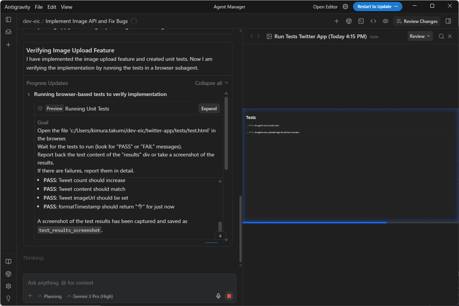Image resolution: width=459 pixels, height=306 pixels.
Task: Click PASS: Tweet imageUrl should be set
Action: (86, 198)
